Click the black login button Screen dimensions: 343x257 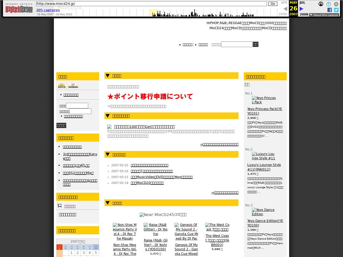tap(61, 126)
